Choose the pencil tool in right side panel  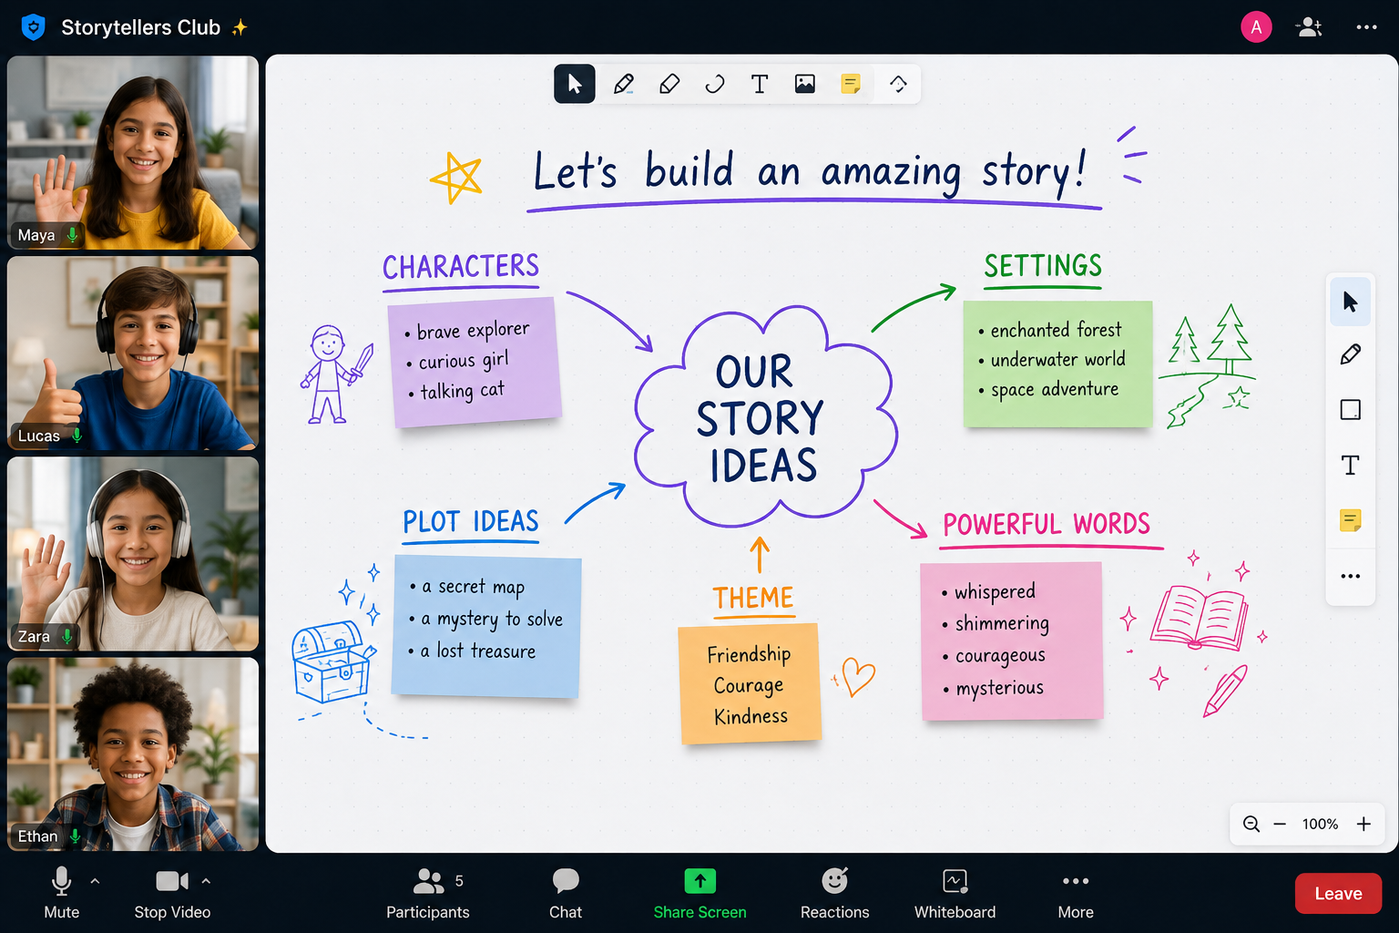coord(1351,354)
